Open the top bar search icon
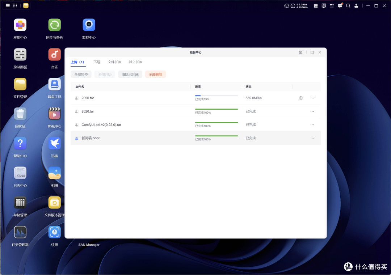This screenshot has width=391, height=275. pyautogui.click(x=348, y=6)
